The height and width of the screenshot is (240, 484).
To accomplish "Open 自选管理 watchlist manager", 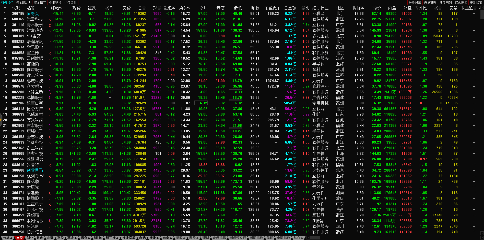I will coord(430,3).
